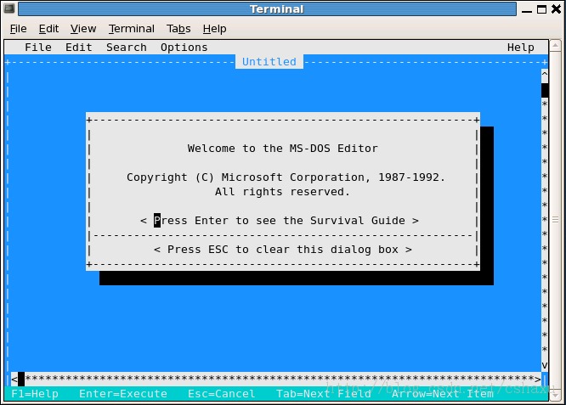Click Press ESC to clear this dialog box
The width and height of the screenshot is (566, 405).
click(x=283, y=250)
